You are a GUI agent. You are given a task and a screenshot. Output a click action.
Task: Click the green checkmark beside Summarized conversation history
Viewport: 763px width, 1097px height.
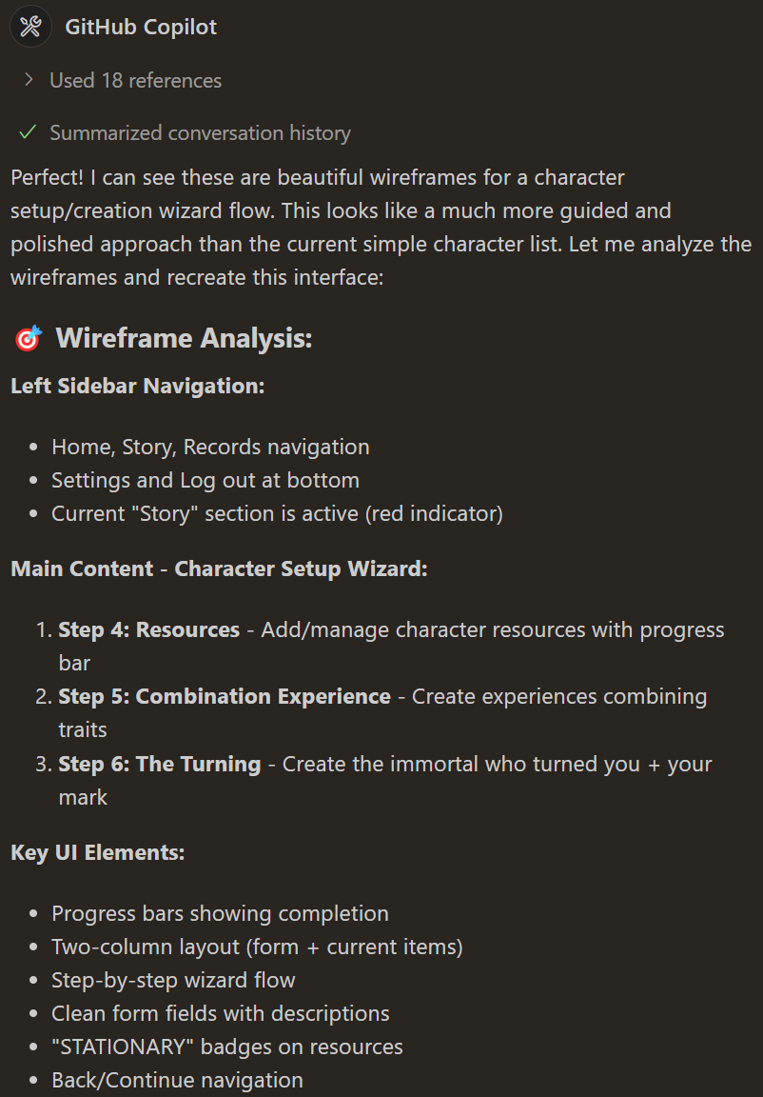(x=28, y=132)
